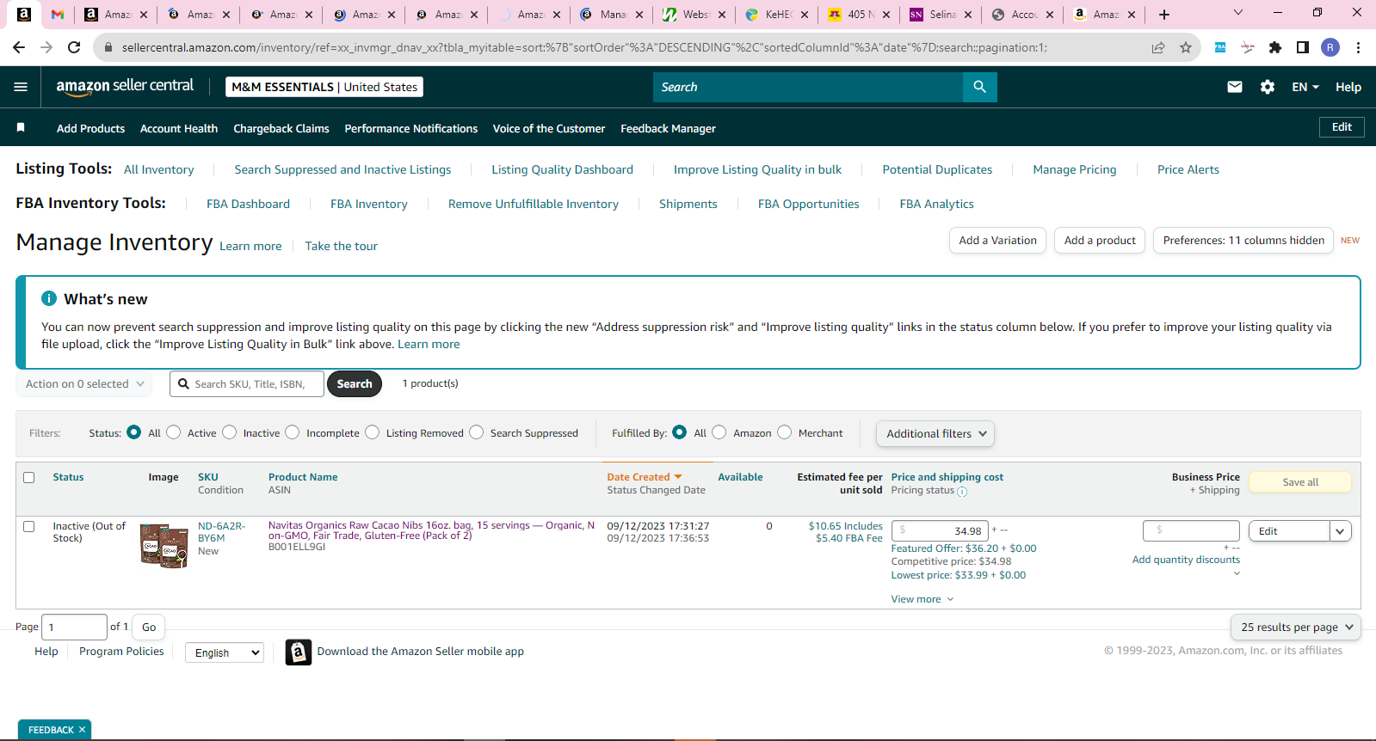The width and height of the screenshot is (1376, 741).
Task: Go back using browser back arrow
Action: 20,47
